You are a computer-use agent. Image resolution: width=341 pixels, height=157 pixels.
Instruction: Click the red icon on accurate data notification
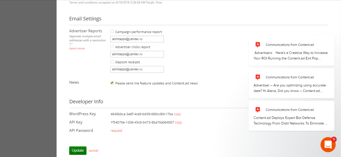[x=258, y=77]
